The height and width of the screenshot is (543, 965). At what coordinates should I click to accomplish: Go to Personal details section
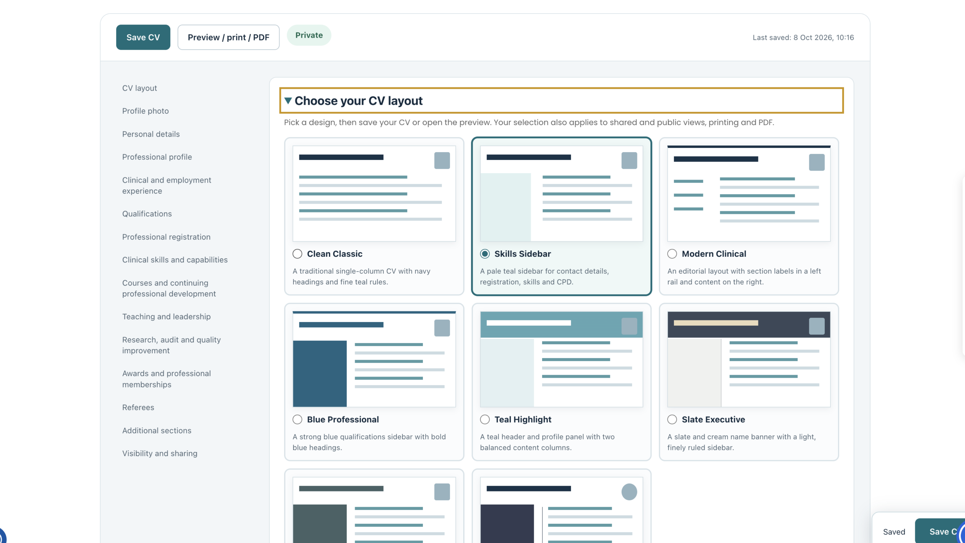click(x=151, y=134)
